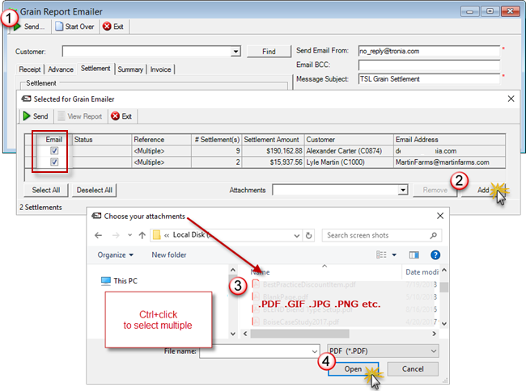This screenshot has width=526, height=391.
Task: Switch to the Receipt tab
Action: 29,69
